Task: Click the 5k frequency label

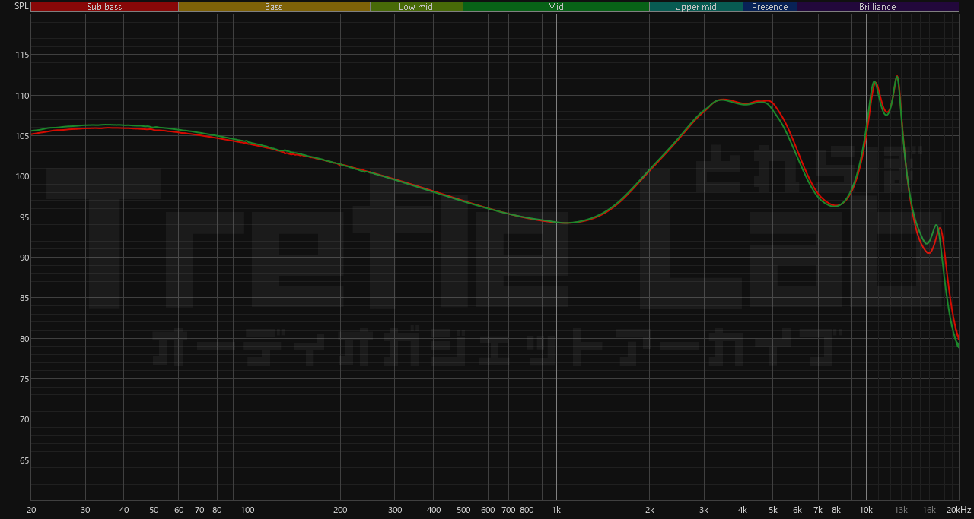Action: (x=773, y=510)
